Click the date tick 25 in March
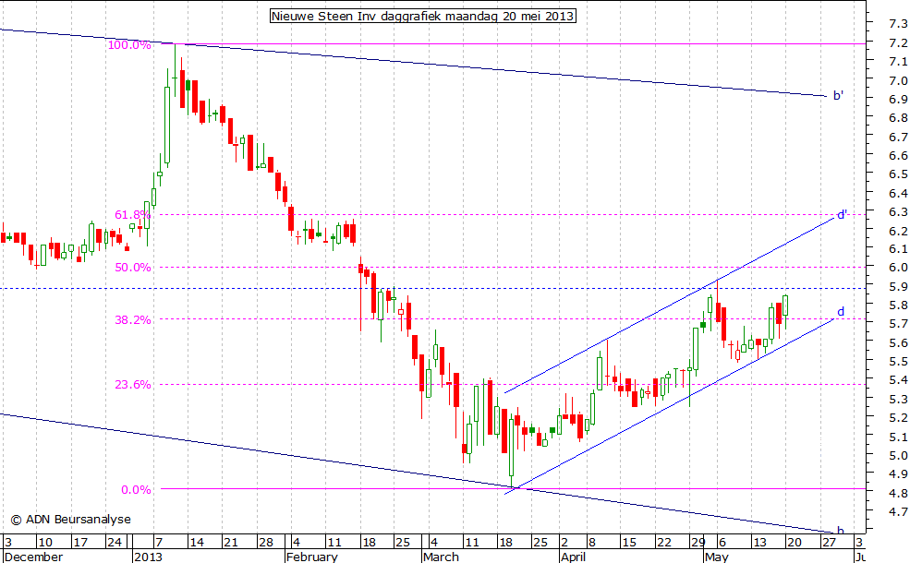Screen dimensions: 910x563 (x=540, y=543)
